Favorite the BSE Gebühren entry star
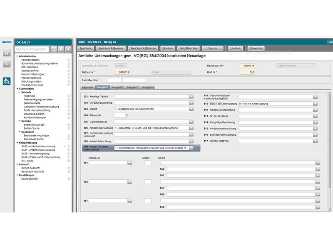This screenshot has width=333, height=249. [x=69, y=67]
